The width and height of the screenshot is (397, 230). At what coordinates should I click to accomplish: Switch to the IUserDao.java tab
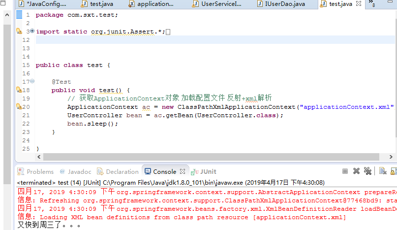[x=281, y=4]
